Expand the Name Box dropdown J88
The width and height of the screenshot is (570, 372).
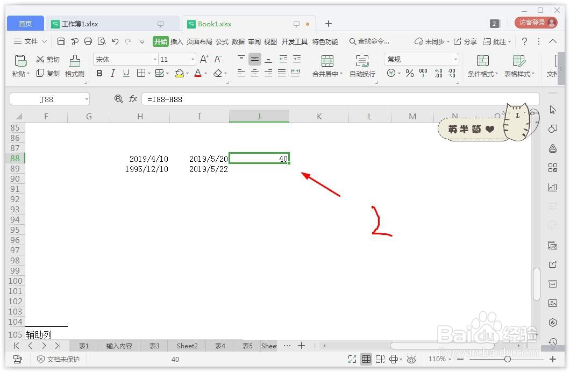(x=87, y=99)
